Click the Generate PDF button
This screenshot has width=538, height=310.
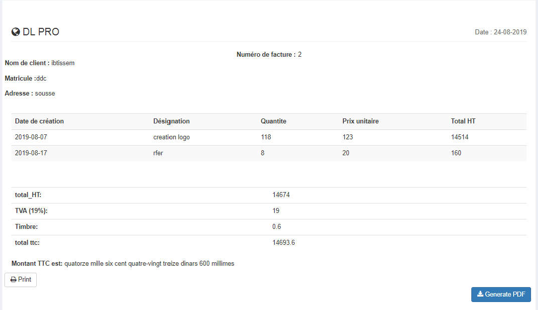(x=501, y=294)
